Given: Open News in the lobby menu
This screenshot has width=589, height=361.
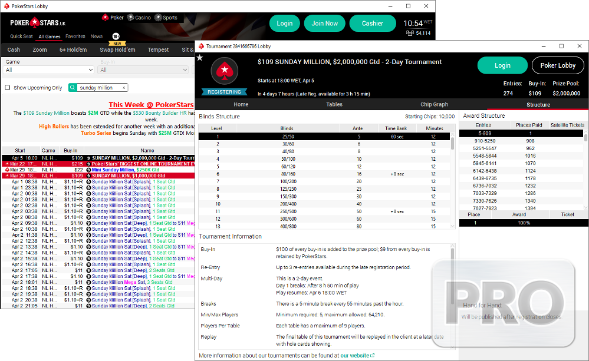Looking at the screenshot, I should (x=97, y=36).
